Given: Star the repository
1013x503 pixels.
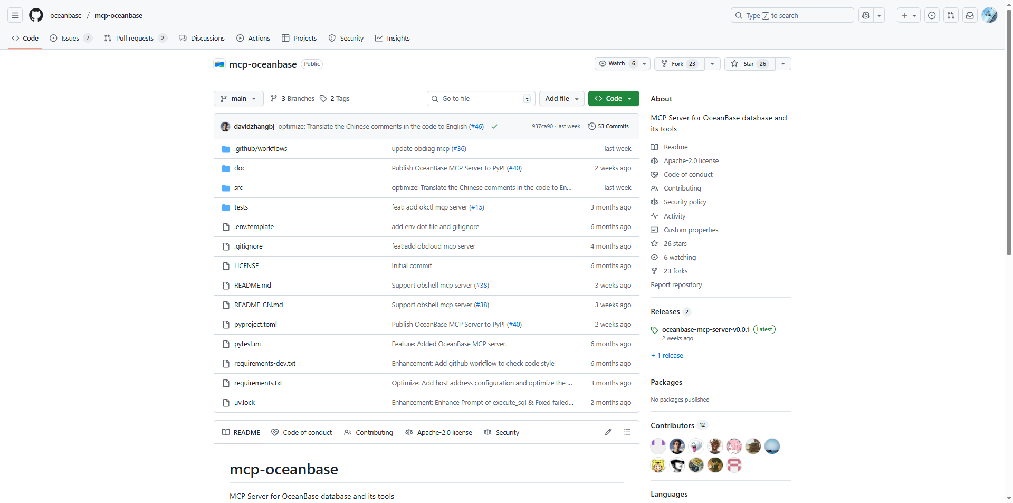Looking at the screenshot, I should (750, 64).
